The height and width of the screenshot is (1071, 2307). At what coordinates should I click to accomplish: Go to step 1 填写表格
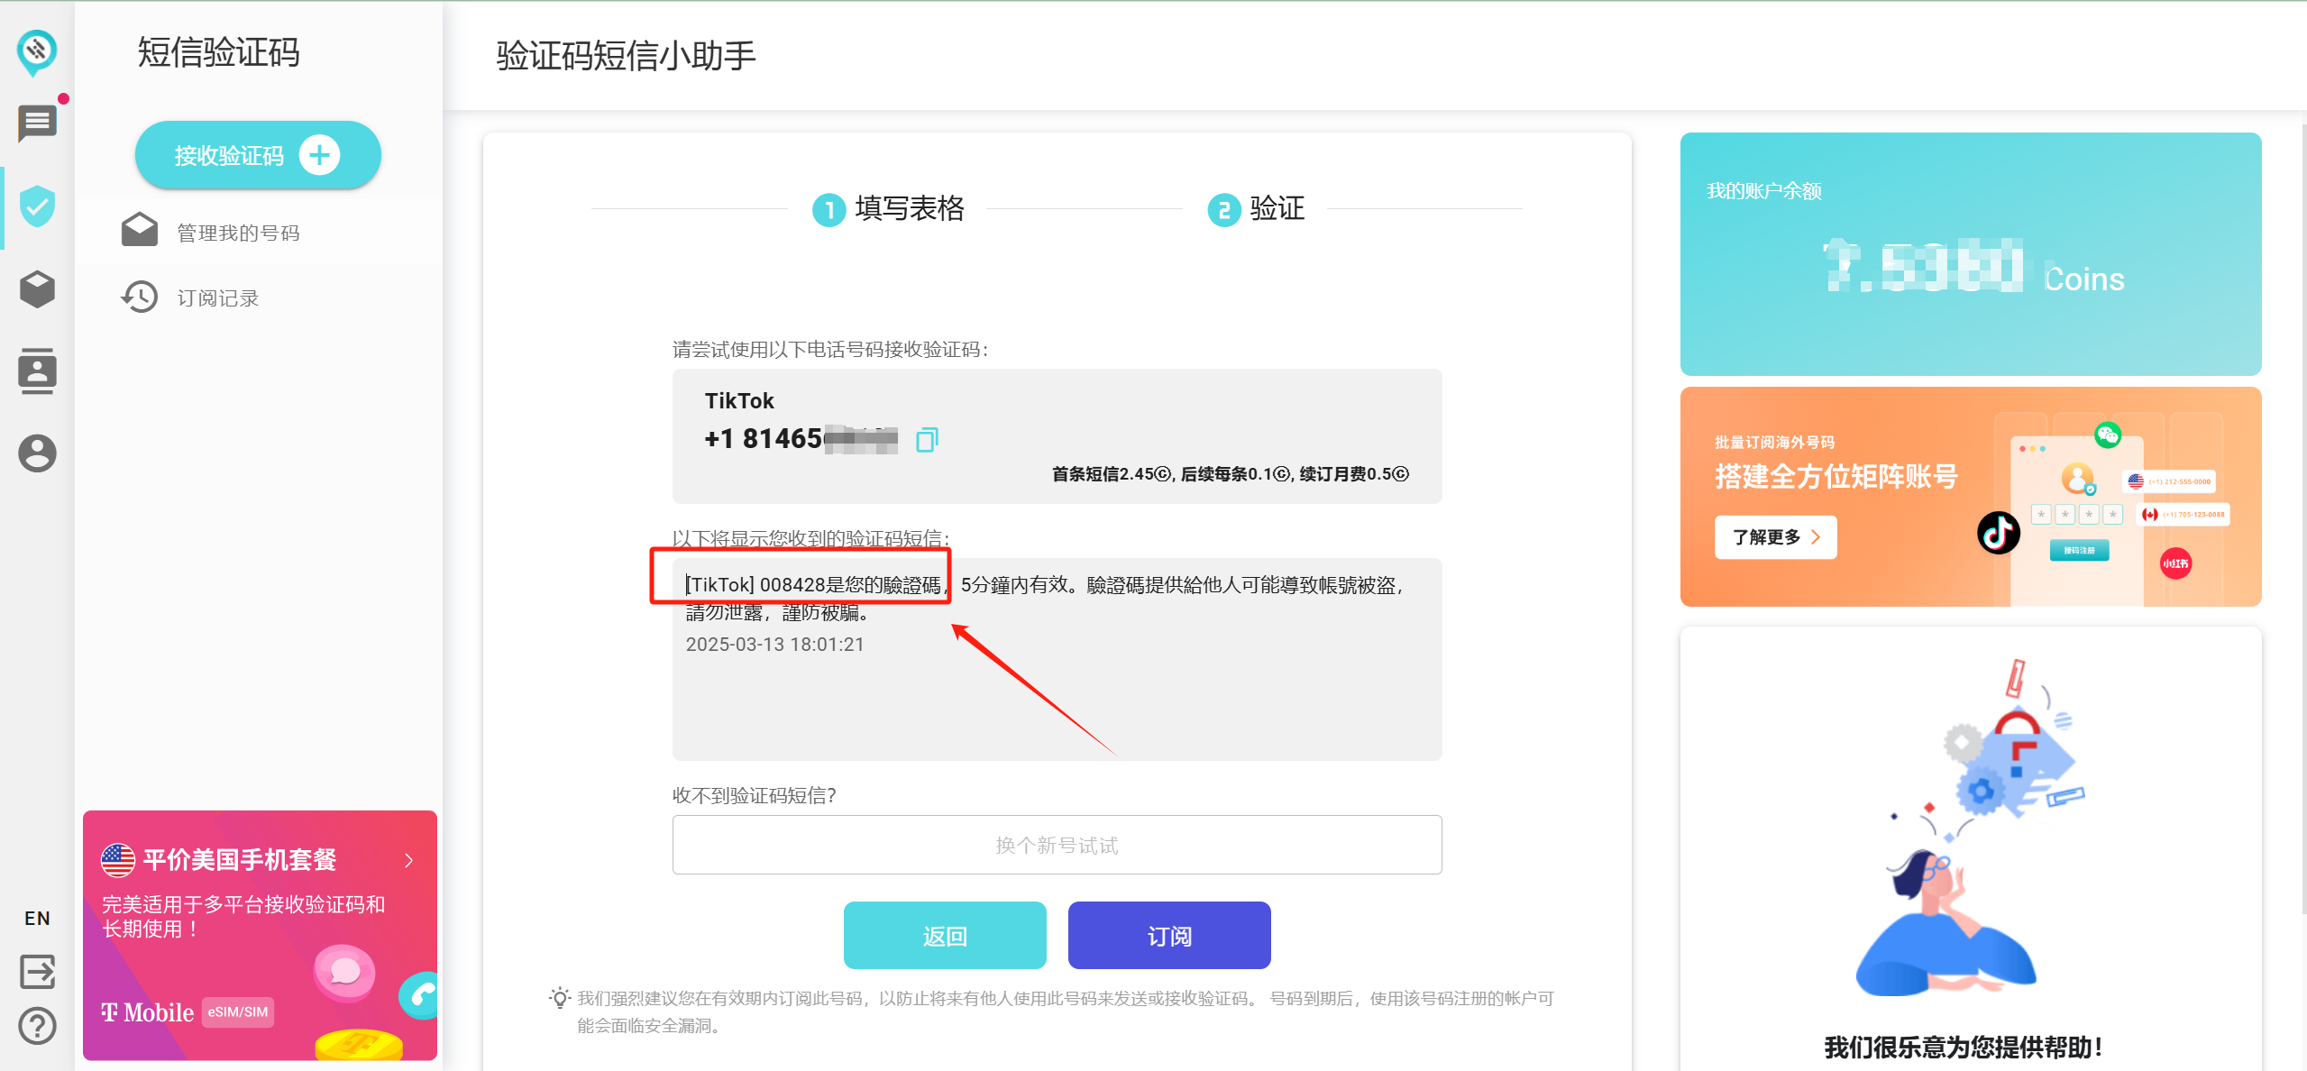click(888, 209)
